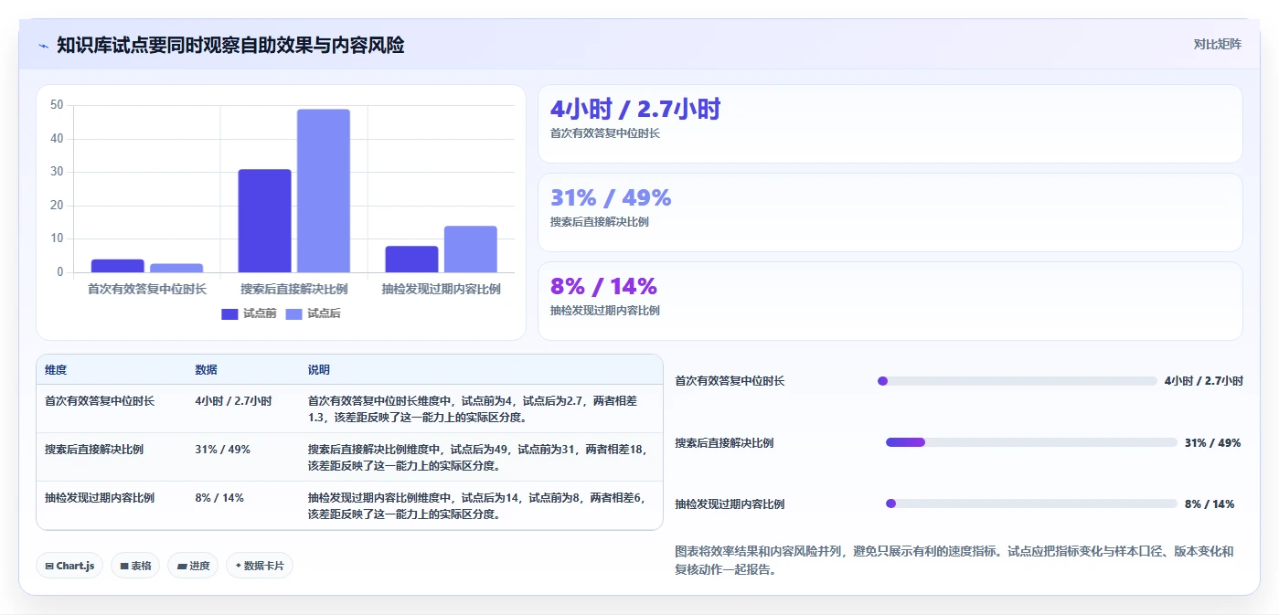1279x615 pixels.
Task: Click table cell 抽检发现过期内容比例
Action: click(100, 498)
